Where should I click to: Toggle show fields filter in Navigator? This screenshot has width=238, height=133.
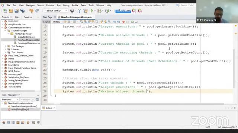coord(9,122)
